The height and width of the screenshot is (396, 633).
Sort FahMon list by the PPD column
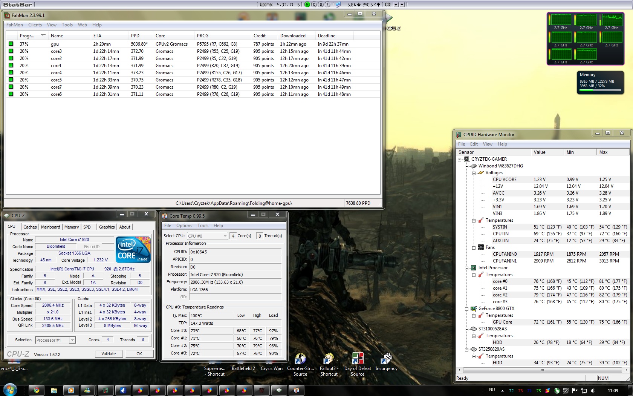tap(141, 36)
